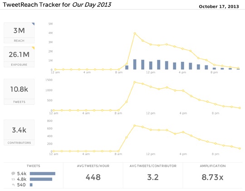The image size is (245, 191).
Task: Click the small 540 replies bar
Action: (x=31, y=185)
